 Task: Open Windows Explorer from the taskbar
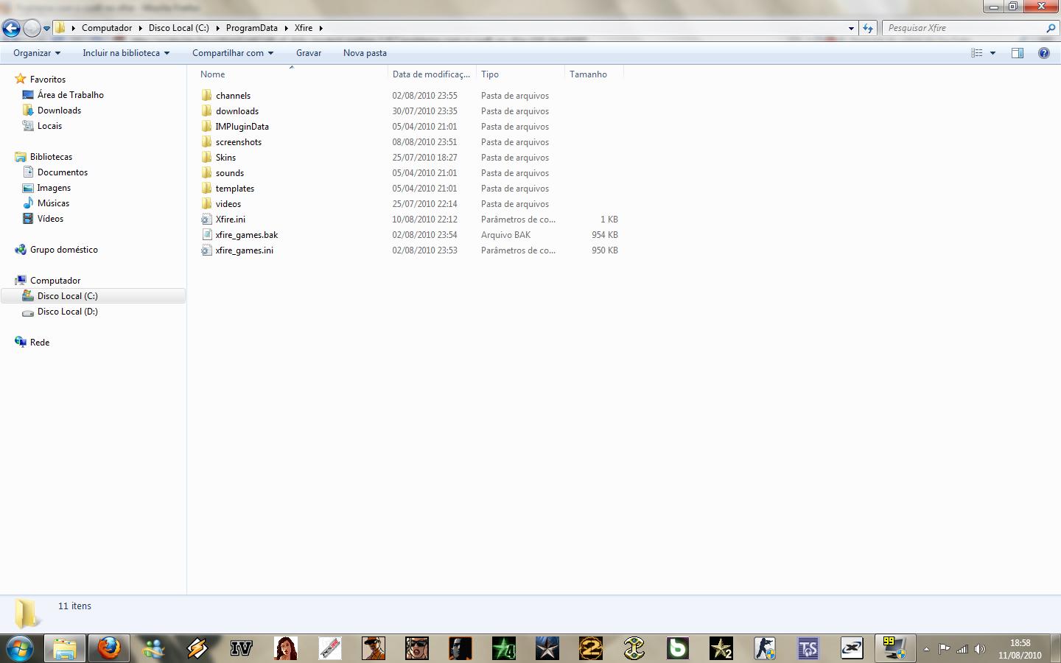point(65,648)
